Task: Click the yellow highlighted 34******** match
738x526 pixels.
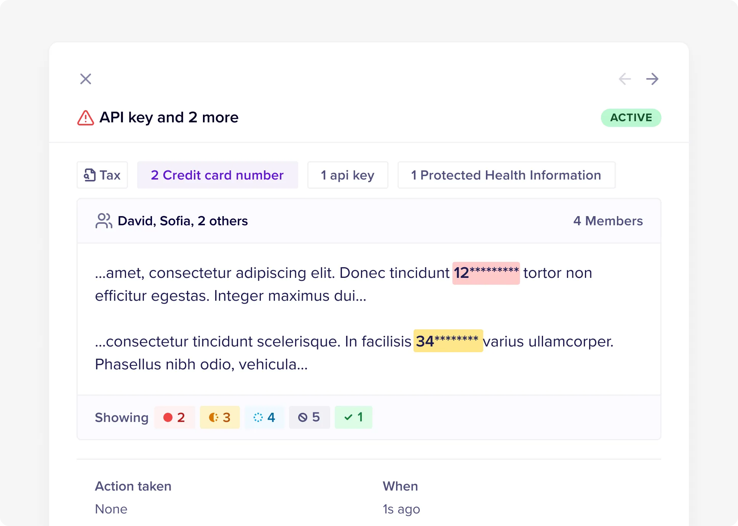Action: (x=448, y=341)
